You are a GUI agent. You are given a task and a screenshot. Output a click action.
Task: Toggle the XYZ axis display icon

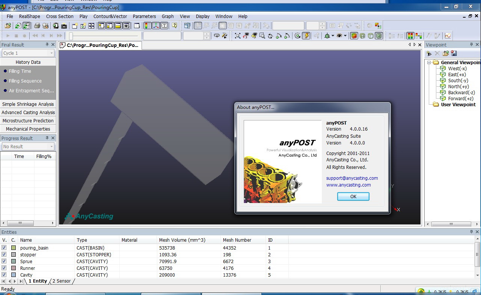pyautogui.click(x=156, y=26)
